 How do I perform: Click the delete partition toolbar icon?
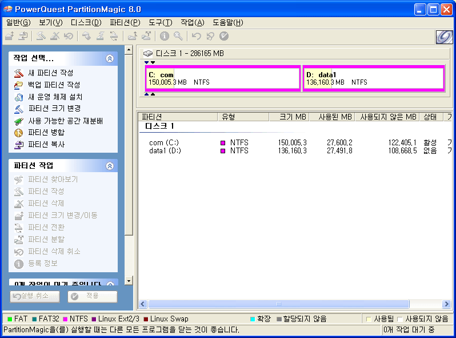[55, 36]
